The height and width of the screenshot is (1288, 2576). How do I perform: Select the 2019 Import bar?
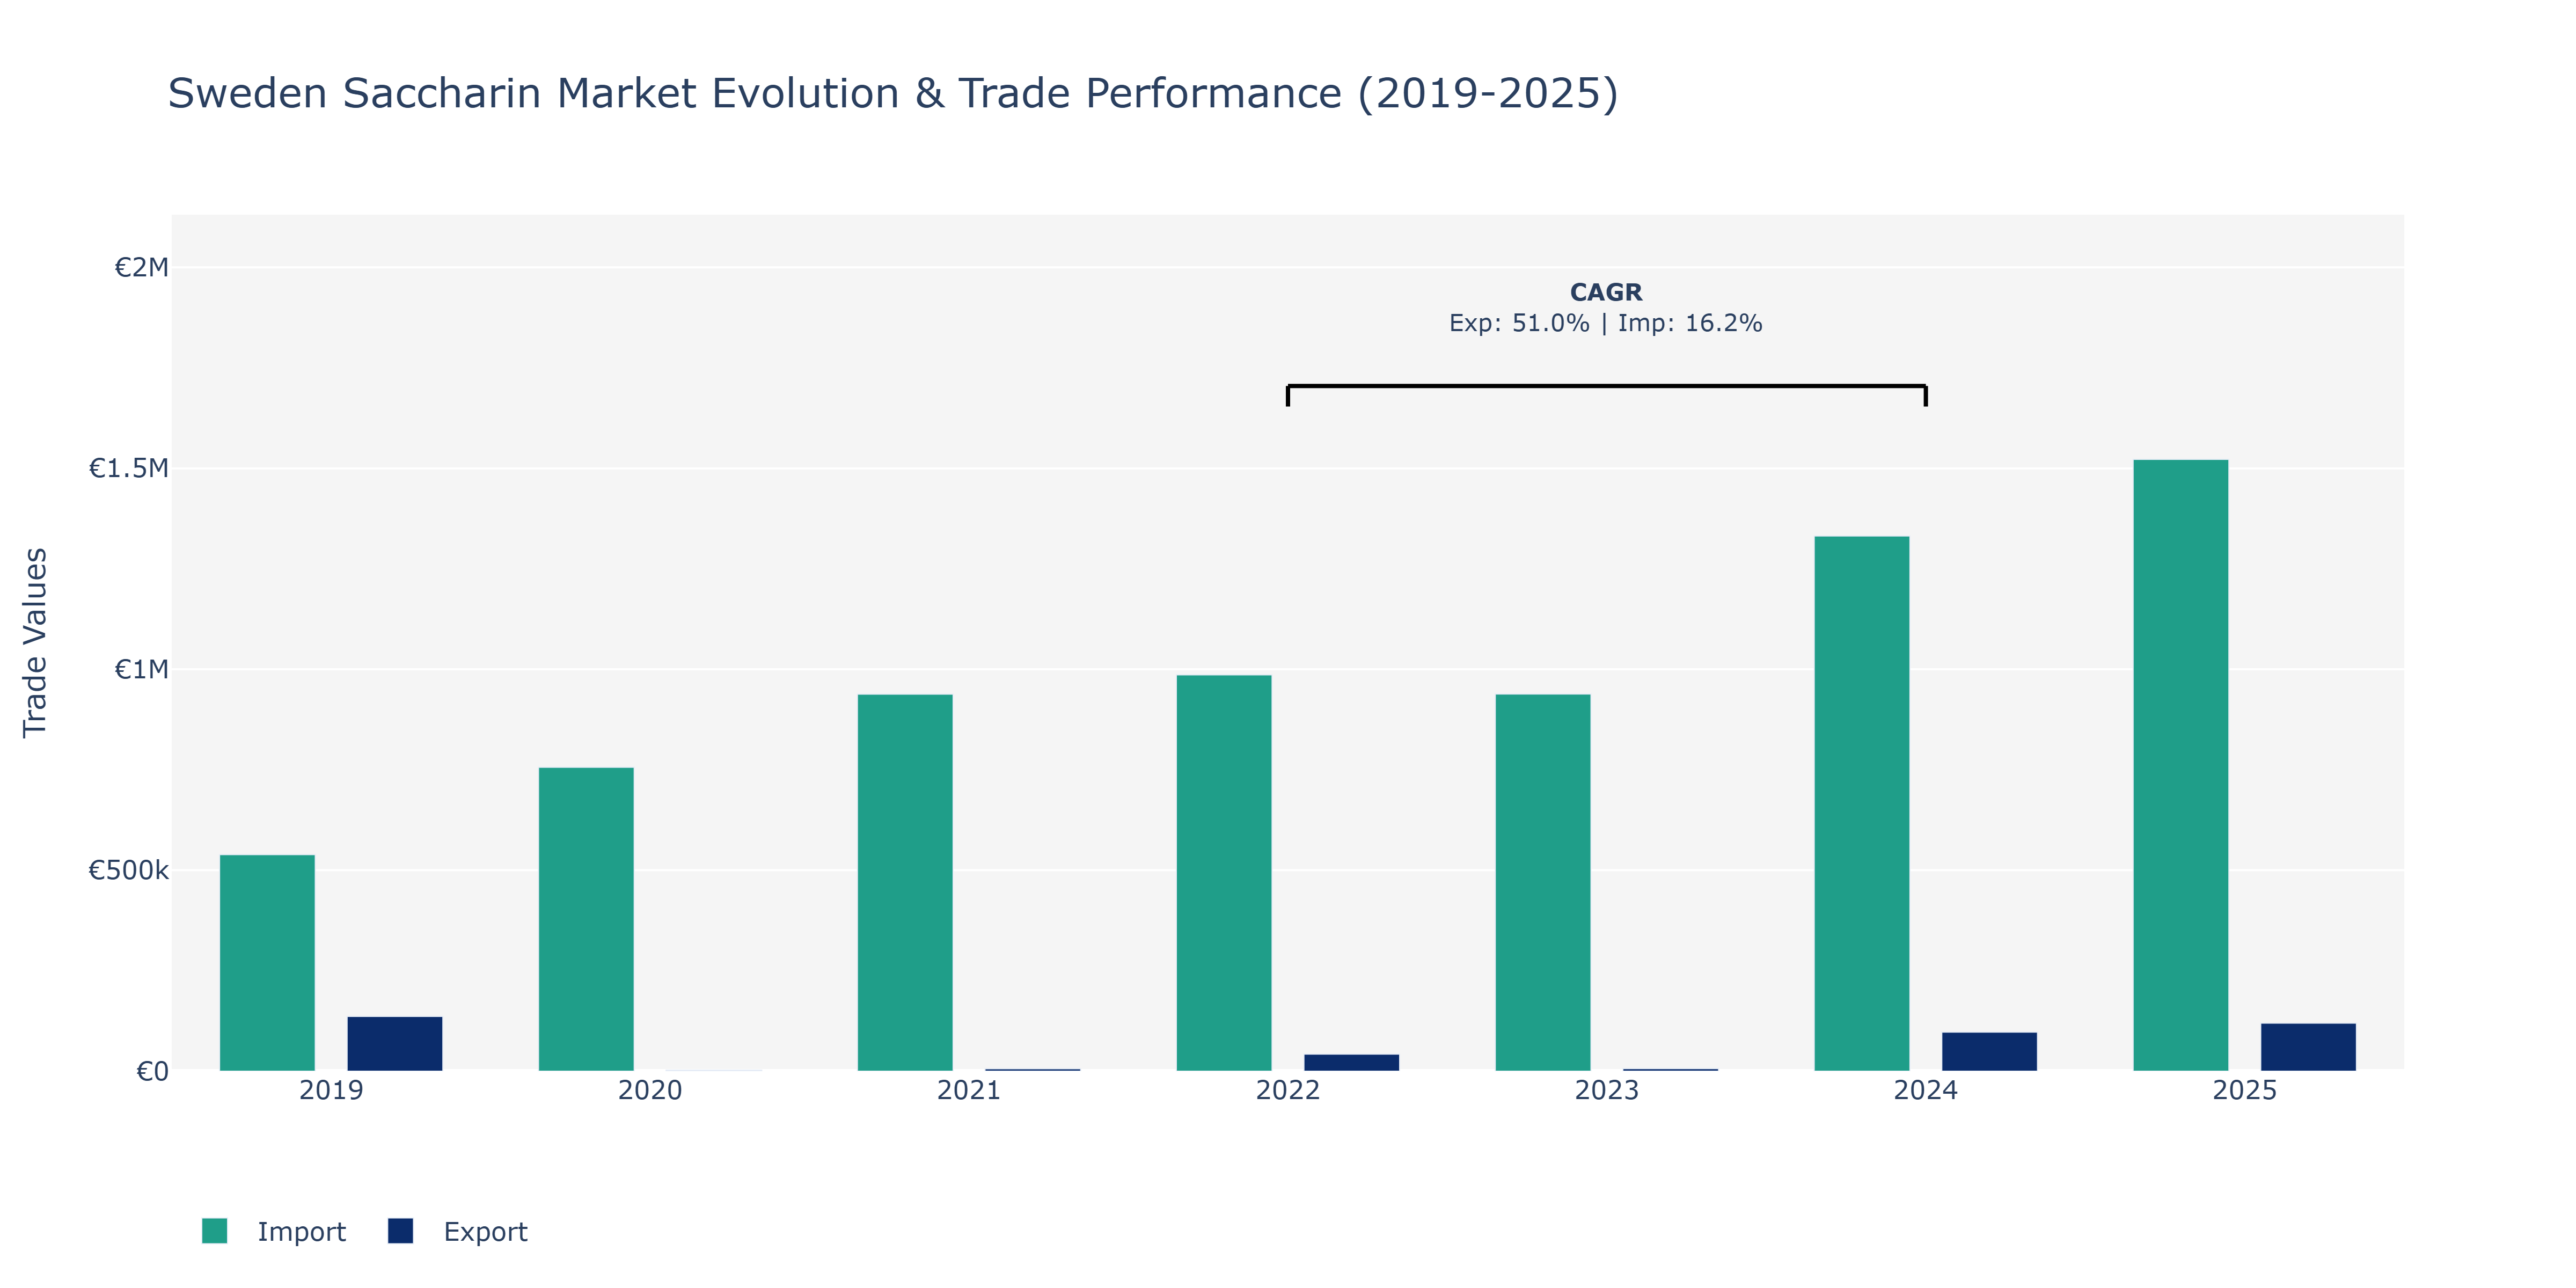(x=267, y=963)
